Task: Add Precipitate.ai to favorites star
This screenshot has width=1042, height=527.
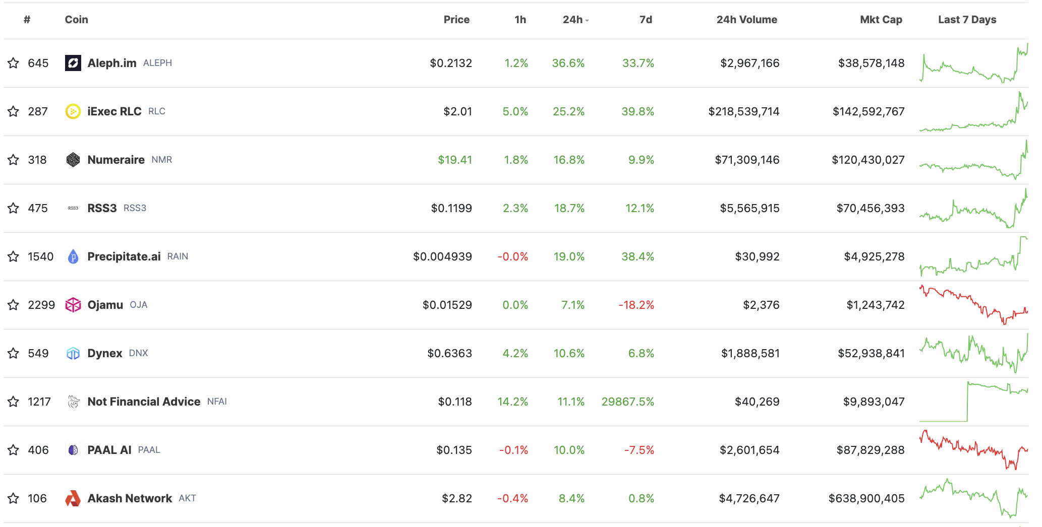Action: pos(13,256)
